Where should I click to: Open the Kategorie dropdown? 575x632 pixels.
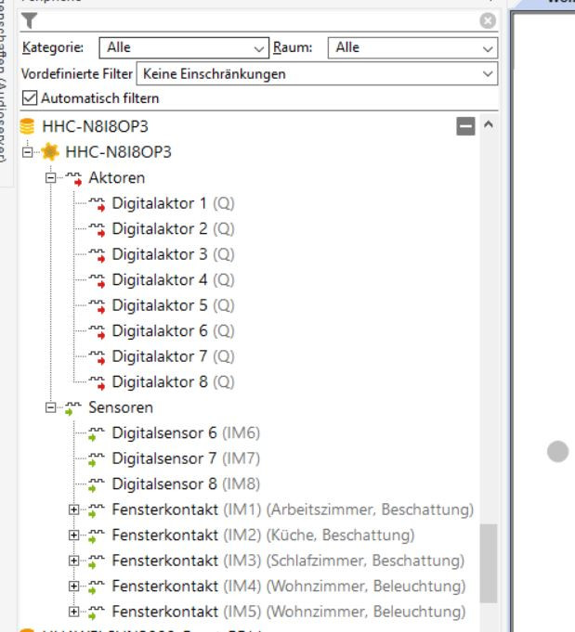(x=184, y=48)
